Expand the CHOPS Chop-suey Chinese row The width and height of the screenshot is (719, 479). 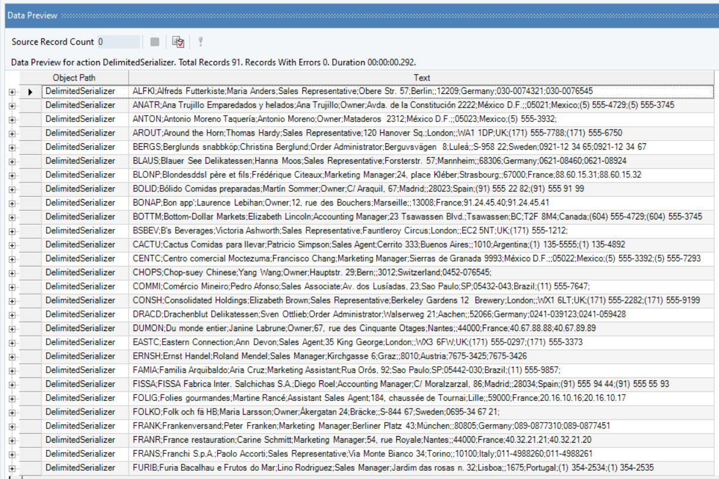(12, 272)
